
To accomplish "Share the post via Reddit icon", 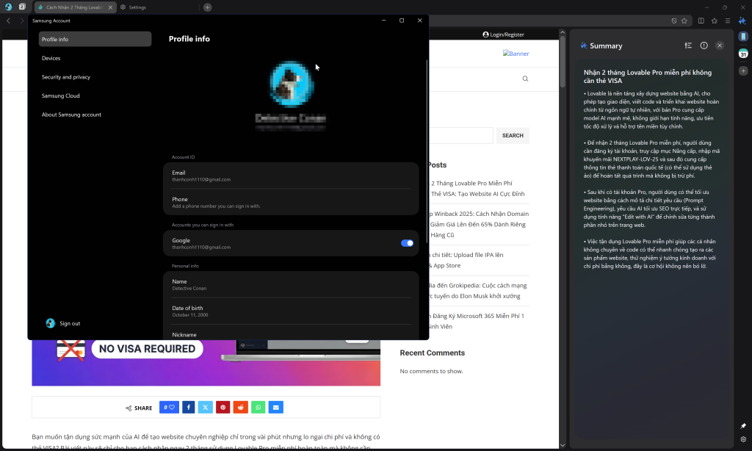I will click(x=240, y=407).
